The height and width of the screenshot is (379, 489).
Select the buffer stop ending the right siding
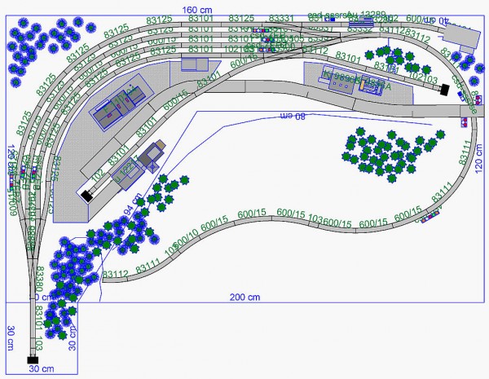coord(445,91)
